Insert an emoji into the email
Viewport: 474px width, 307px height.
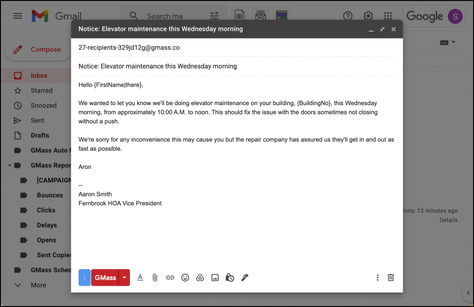pyautogui.click(x=185, y=277)
